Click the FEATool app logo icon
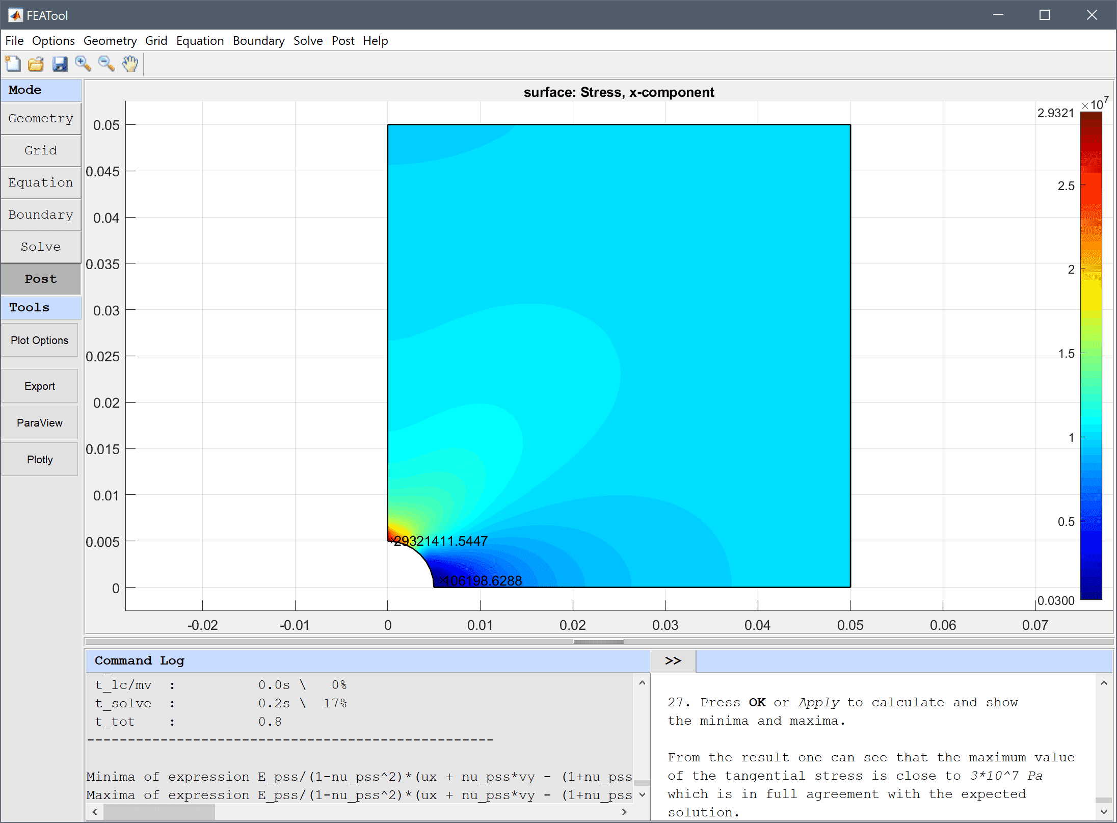 tap(15, 15)
